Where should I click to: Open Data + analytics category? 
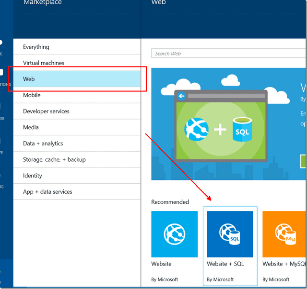pyautogui.click(x=77, y=144)
